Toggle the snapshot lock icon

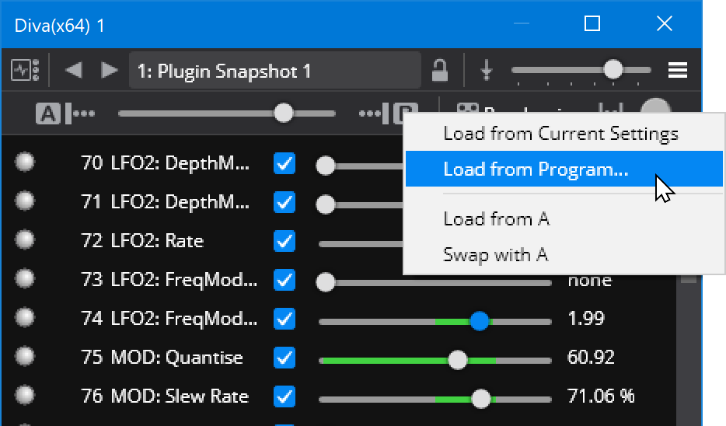439,71
